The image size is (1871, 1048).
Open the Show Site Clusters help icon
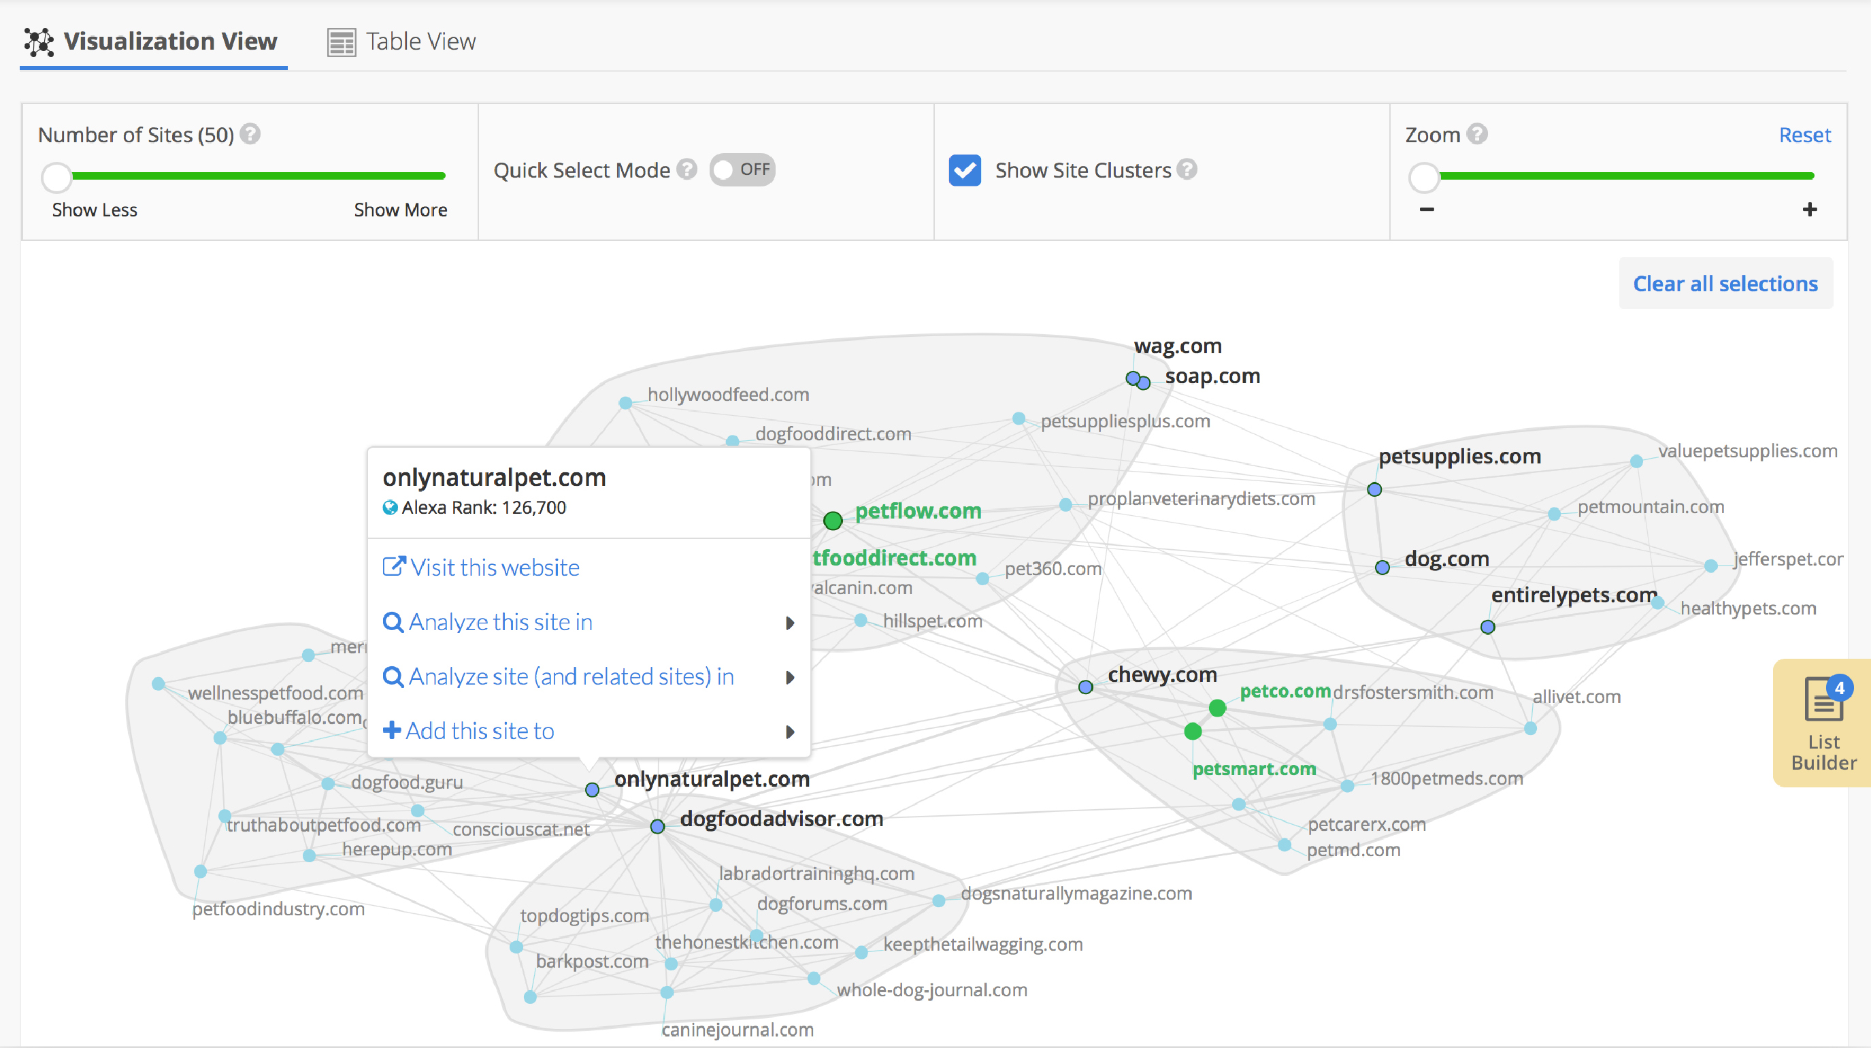(x=1187, y=169)
